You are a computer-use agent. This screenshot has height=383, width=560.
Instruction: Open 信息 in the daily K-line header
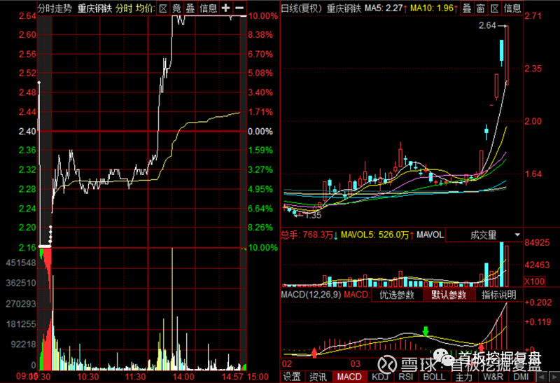[x=512, y=8]
